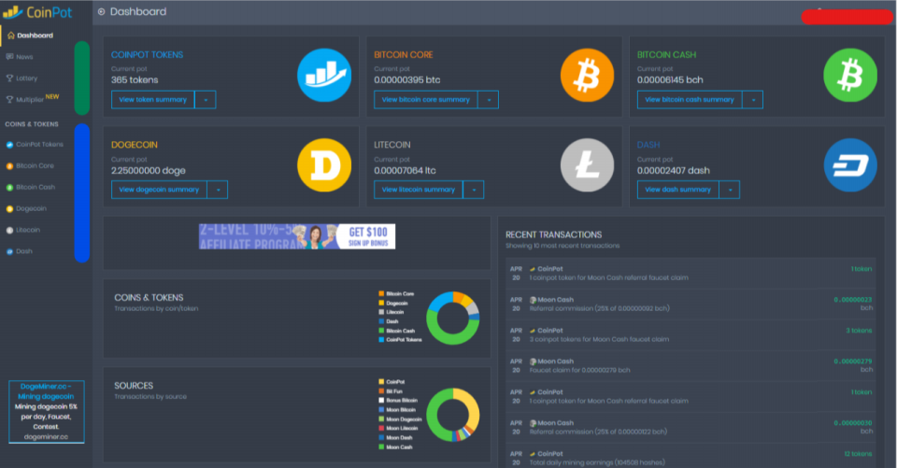Select CoinPot Tokens in sidebar list
Viewport: 897px width, 468px height.
(39, 145)
